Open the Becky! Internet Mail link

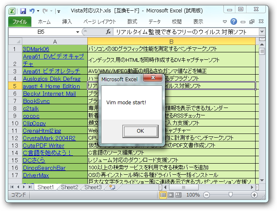(x=49, y=94)
